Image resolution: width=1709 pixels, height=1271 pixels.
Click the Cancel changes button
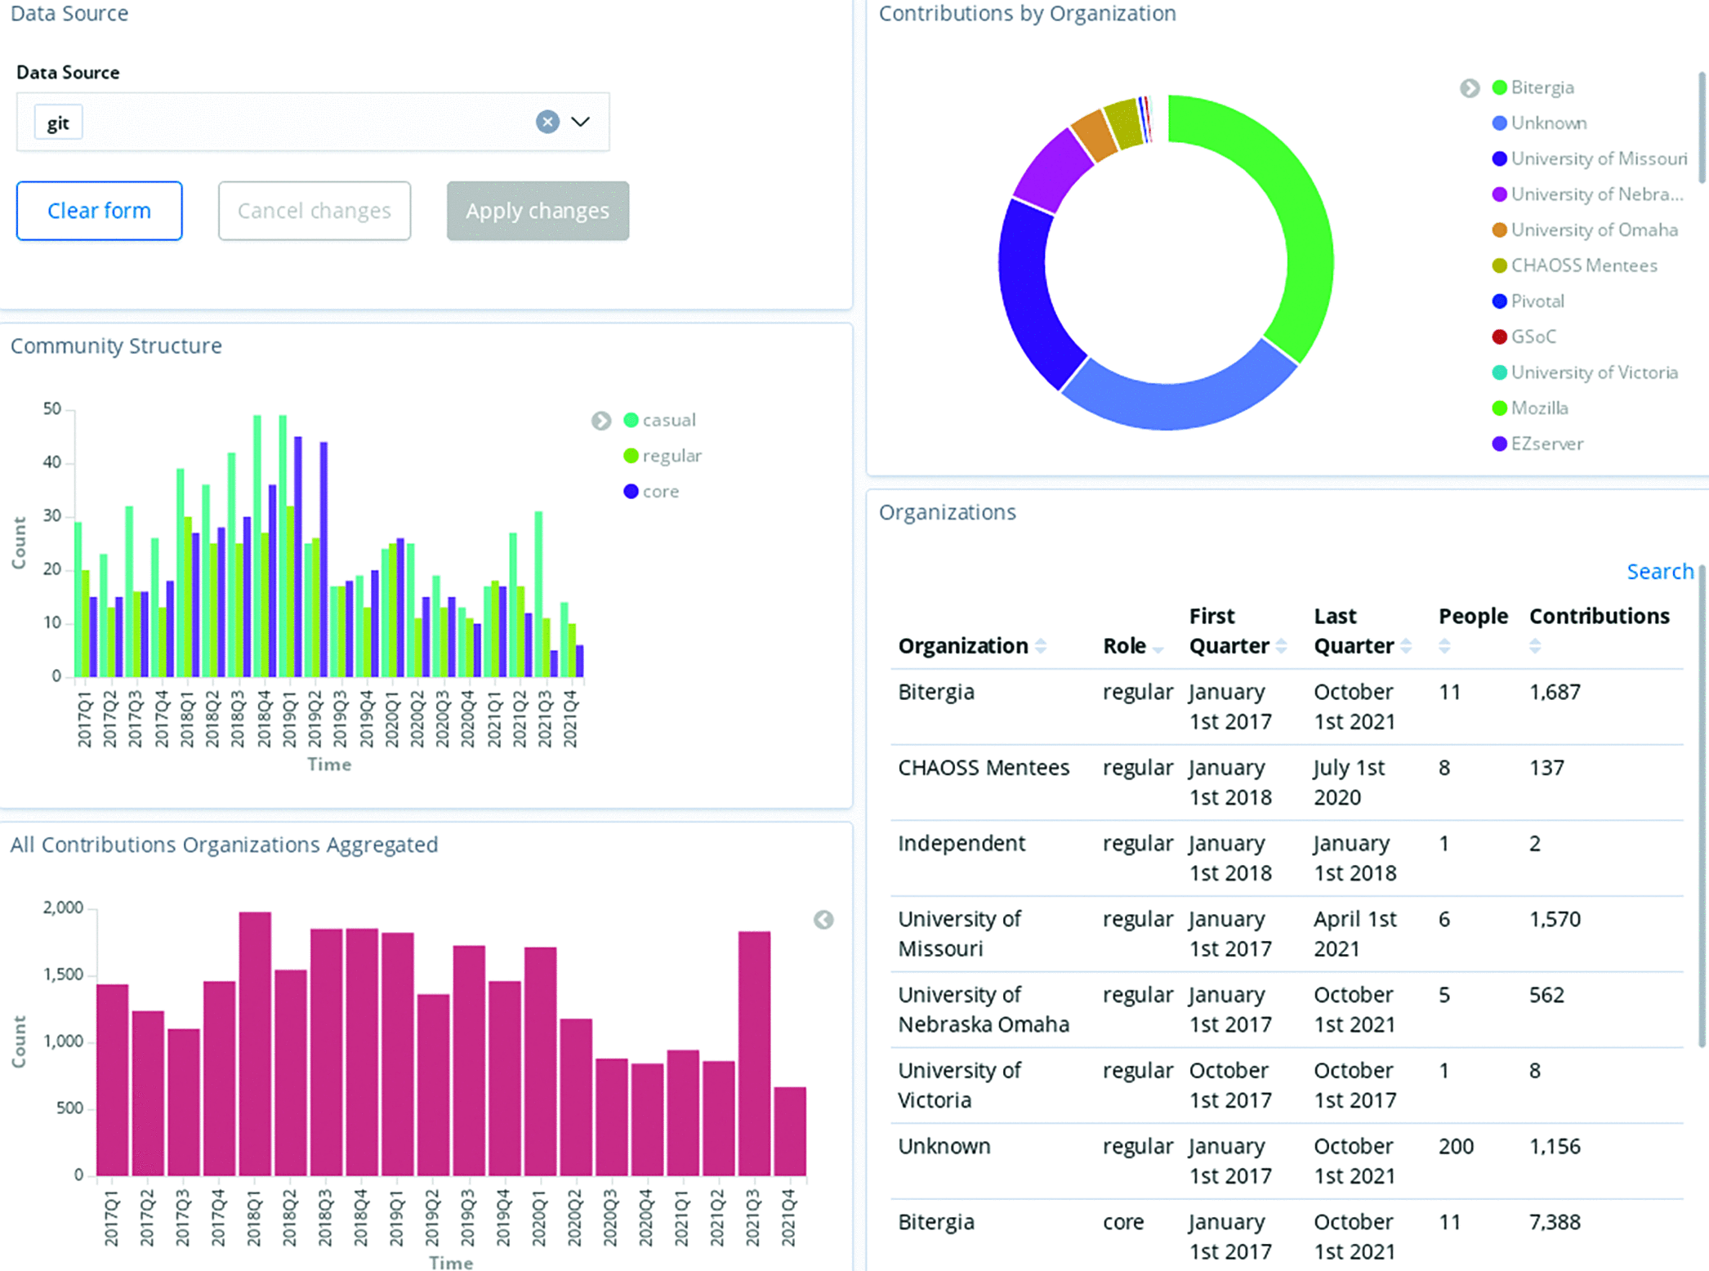pos(315,211)
